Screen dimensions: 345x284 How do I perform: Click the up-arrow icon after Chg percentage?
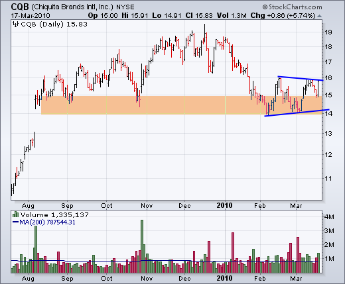coord(319,16)
